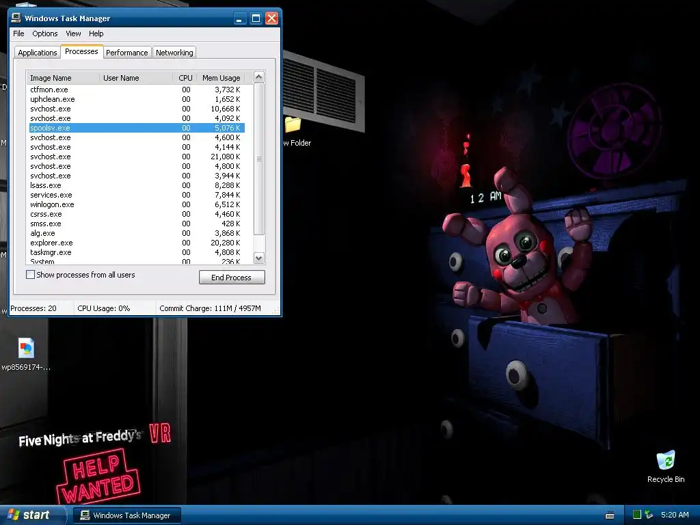Select the wp8569174 image file on desktop
Viewport: 700px width, 525px height.
26,355
